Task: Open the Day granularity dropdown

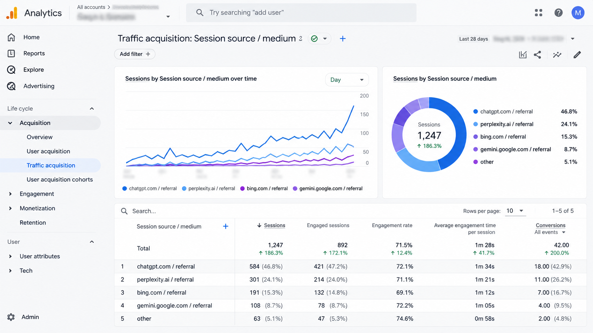Action: (347, 80)
